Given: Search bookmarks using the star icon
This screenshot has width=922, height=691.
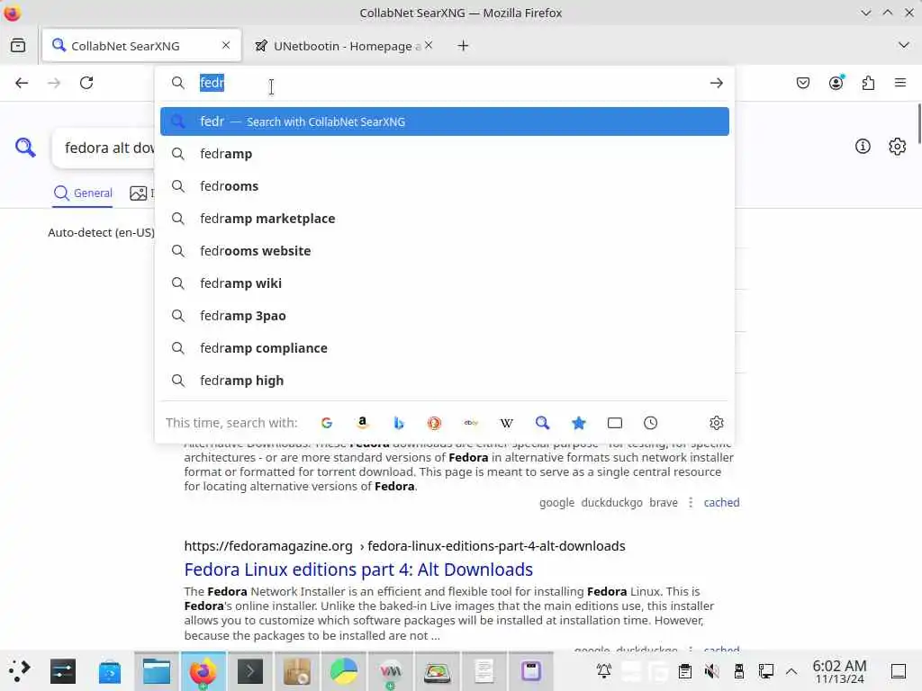Looking at the screenshot, I should pos(579,423).
